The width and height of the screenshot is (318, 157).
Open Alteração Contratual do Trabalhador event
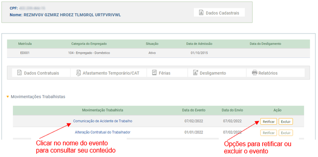[x=103, y=132]
